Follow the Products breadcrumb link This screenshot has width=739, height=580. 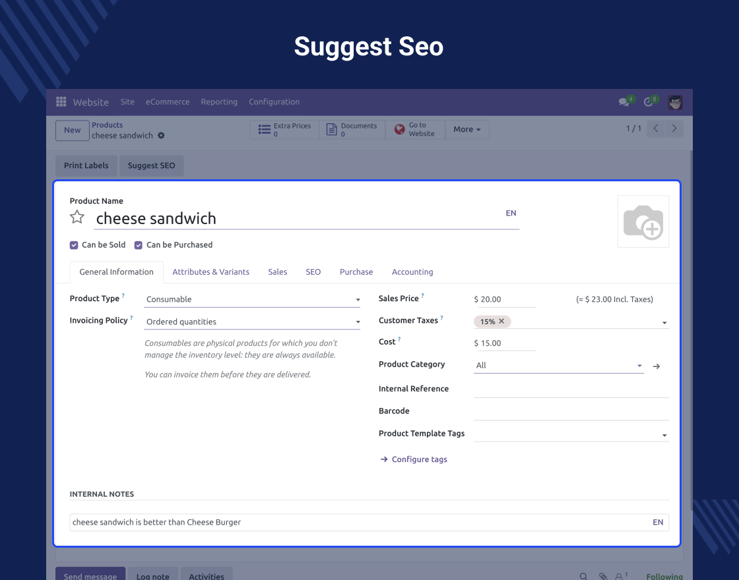pyautogui.click(x=107, y=125)
